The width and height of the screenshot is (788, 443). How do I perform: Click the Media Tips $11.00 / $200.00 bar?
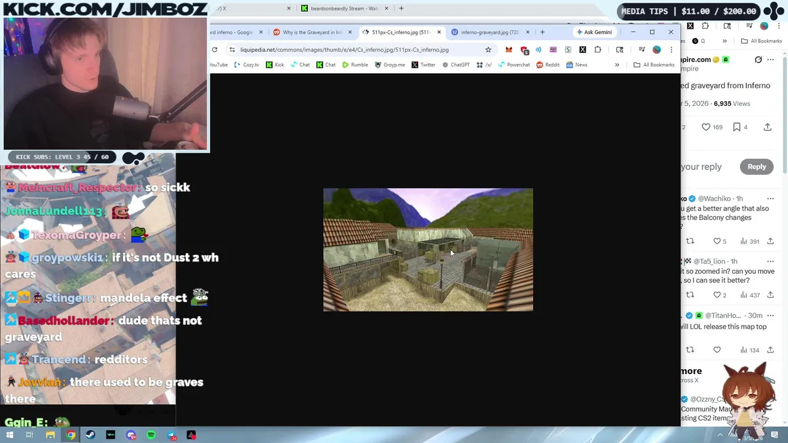(x=688, y=11)
